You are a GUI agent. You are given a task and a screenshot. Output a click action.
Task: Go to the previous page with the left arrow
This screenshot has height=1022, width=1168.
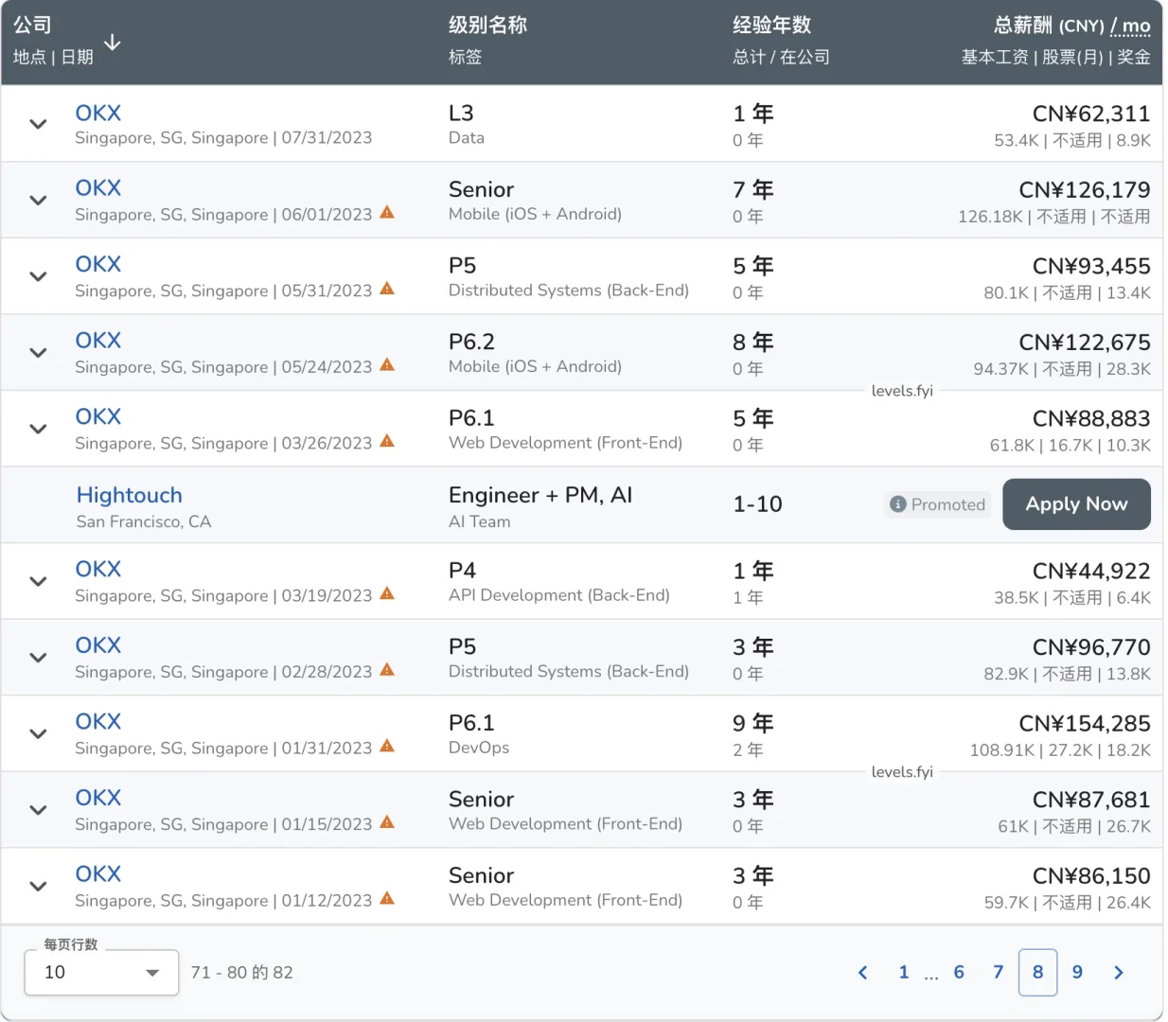pos(862,973)
